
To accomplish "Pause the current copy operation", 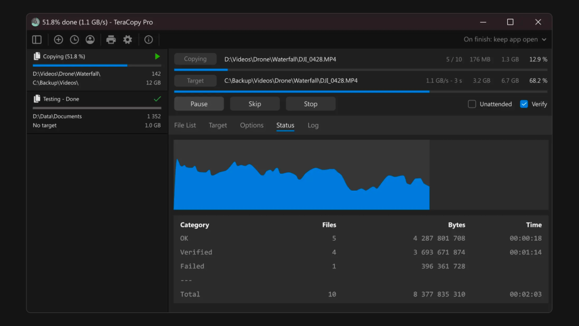I will coord(199,104).
